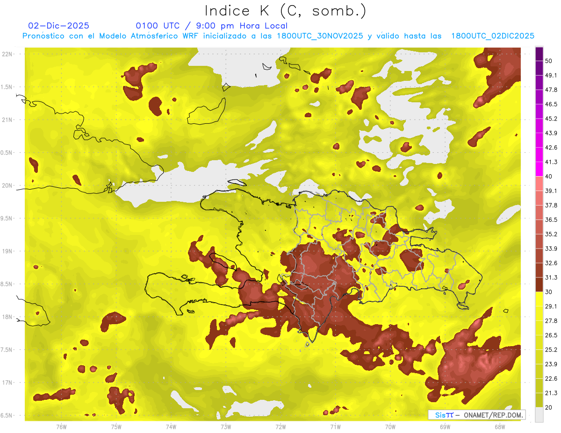Click the '26.5' colorbar value
The height and width of the screenshot is (433, 561).
click(x=551, y=335)
